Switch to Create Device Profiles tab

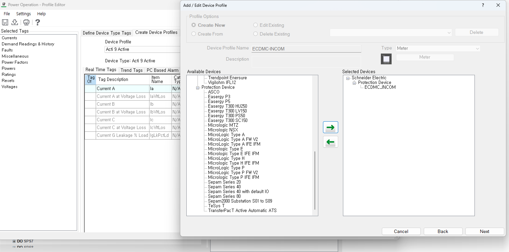(156, 33)
